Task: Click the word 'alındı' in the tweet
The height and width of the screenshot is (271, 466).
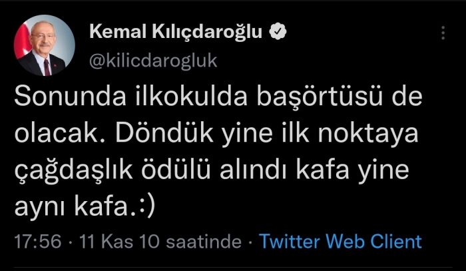Action: click(253, 170)
